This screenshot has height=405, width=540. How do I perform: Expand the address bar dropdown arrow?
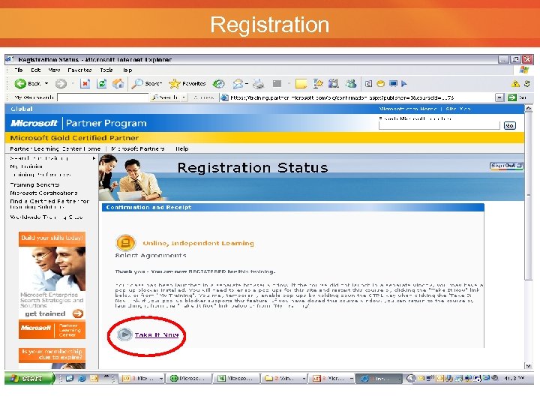[x=499, y=97]
